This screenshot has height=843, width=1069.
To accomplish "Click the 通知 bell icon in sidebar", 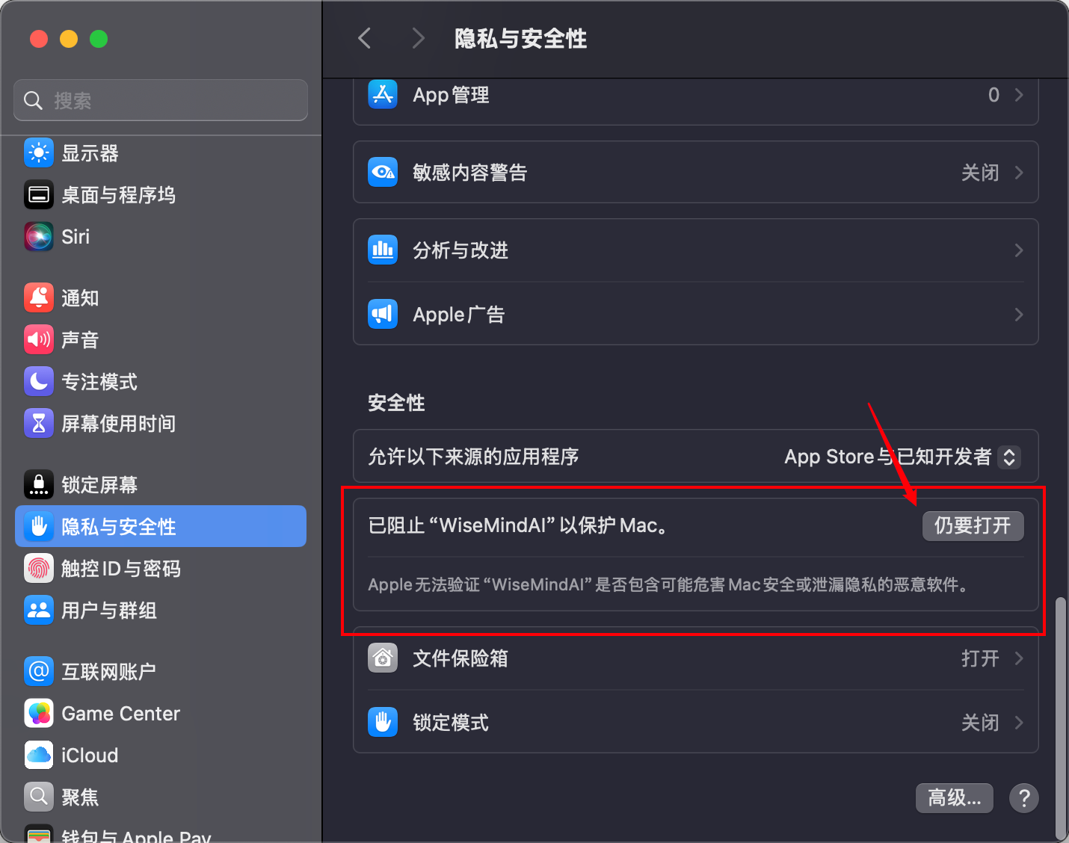I will (39, 297).
